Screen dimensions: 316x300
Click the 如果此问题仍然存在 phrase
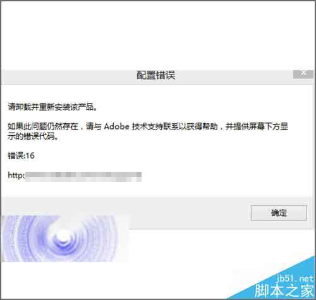click(43, 126)
